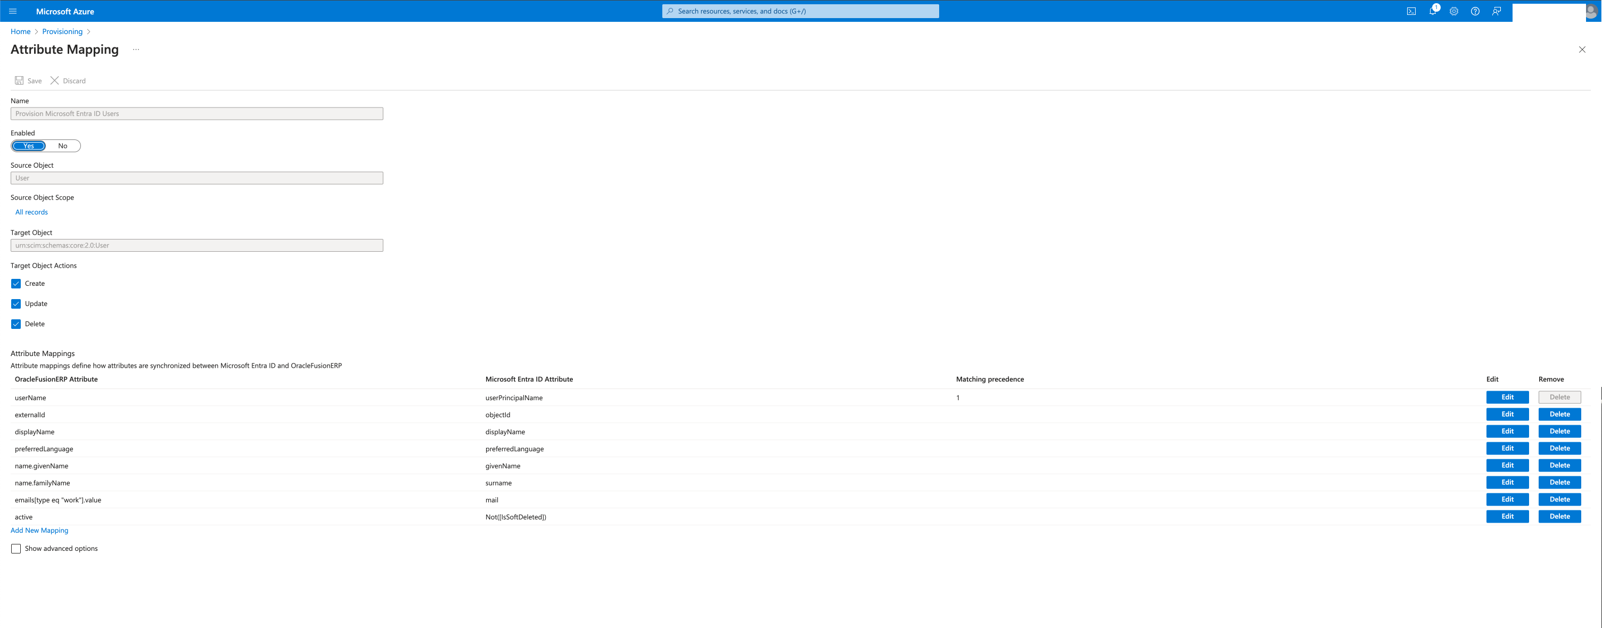Uncheck the Delete target action
Screen dimensions: 1602x628
pos(16,324)
